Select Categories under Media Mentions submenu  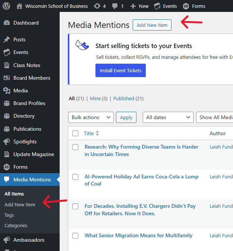click(16, 225)
